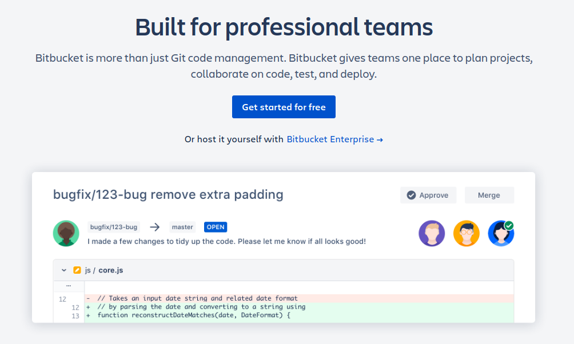Click the Get started for free button
Image resolution: width=574 pixels, height=344 pixels.
click(284, 107)
